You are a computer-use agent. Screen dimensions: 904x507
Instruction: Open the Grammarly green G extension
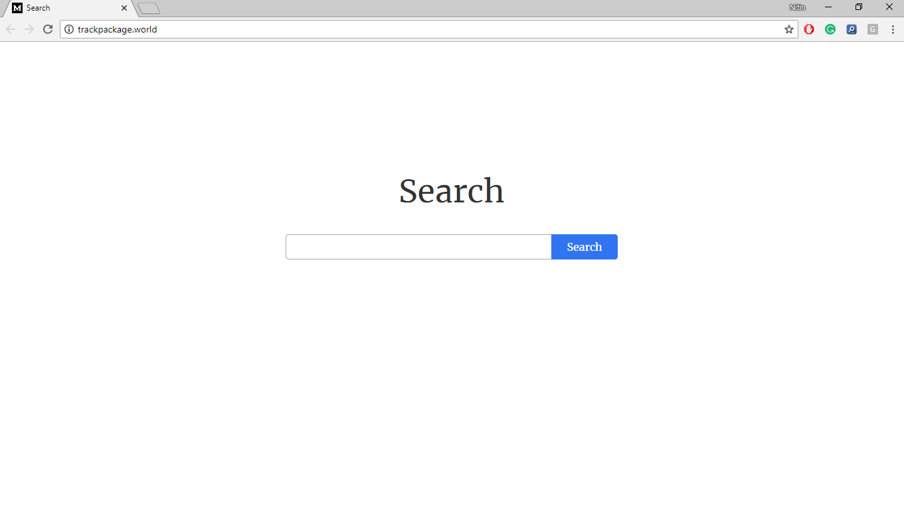[830, 29]
